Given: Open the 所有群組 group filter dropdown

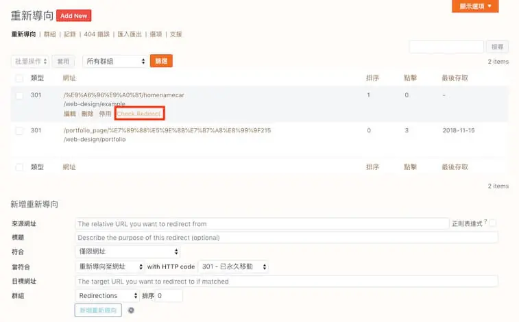Looking at the screenshot, I should (x=115, y=62).
